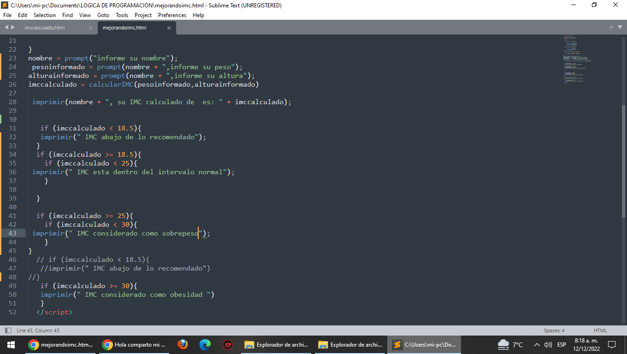Click Sublime Text taskbar button
The height and width of the screenshot is (354, 627).
pos(424,345)
